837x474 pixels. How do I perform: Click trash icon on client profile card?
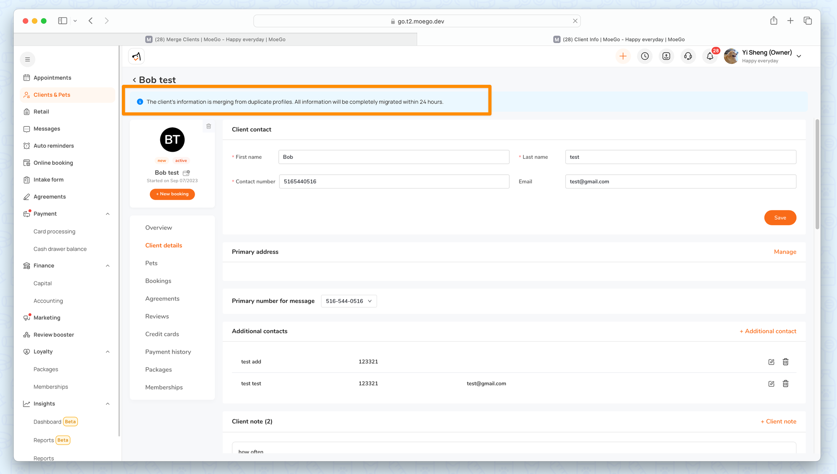[208, 126]
